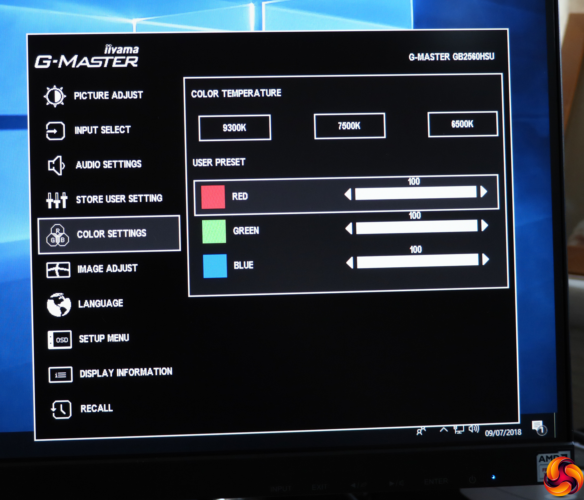
Task: Click the Image Adjust icon
Action: (58, 270)
